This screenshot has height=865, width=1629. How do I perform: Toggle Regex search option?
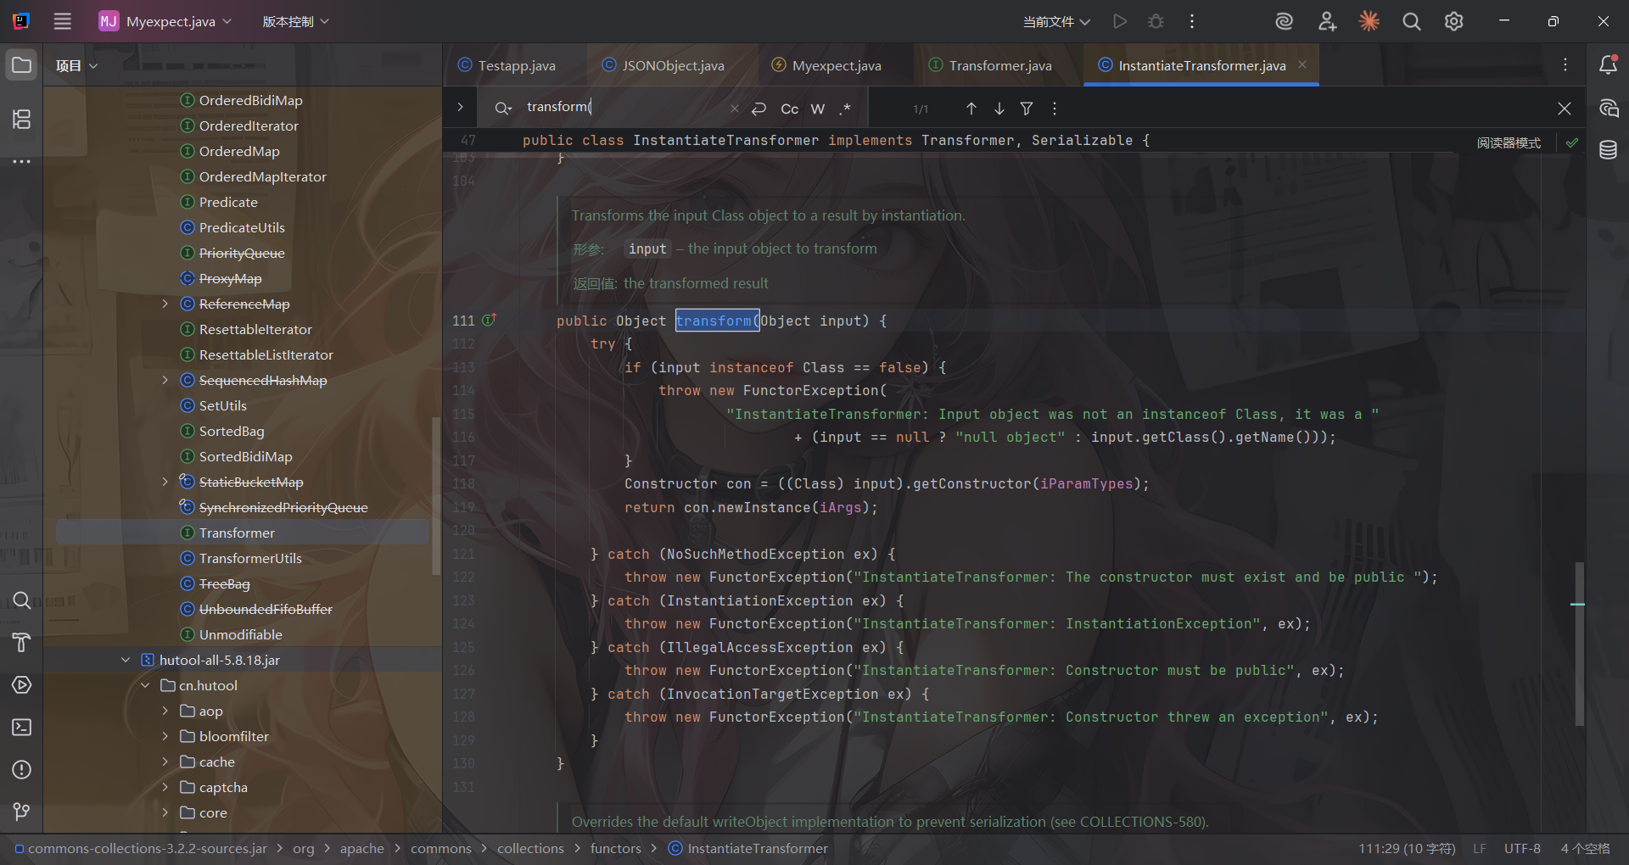[x=845, y=109]
